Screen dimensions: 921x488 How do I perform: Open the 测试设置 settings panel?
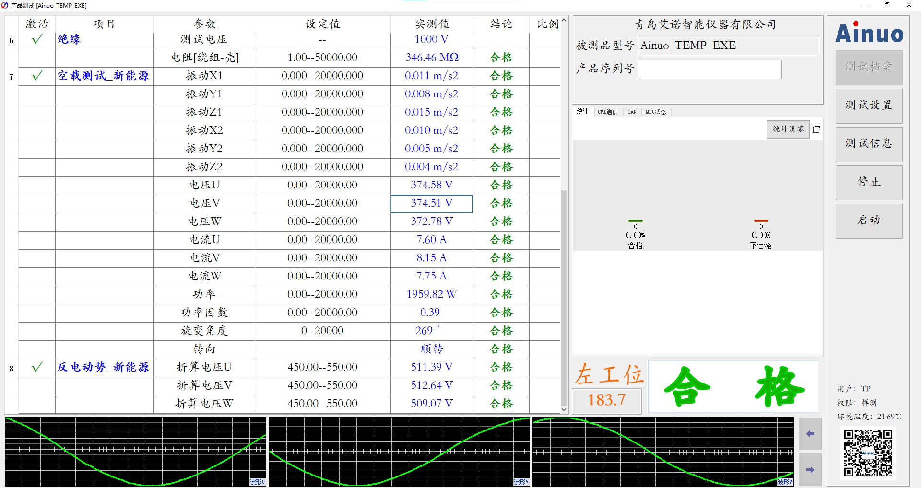869,106
